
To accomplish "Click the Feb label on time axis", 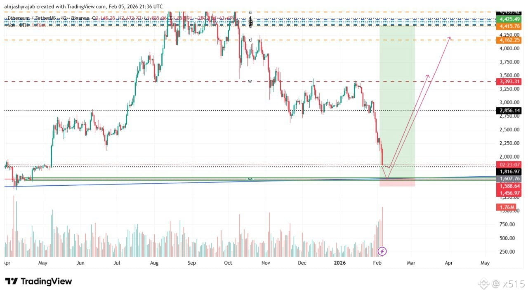I will (377, 263).
